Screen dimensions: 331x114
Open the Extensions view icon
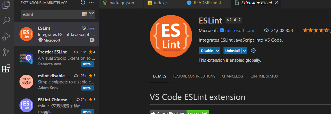click(x=6, y=68)
